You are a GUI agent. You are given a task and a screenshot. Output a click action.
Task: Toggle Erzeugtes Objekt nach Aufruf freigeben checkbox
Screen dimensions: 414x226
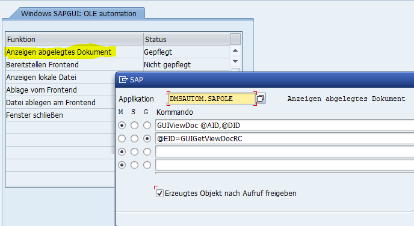point(159,194)
